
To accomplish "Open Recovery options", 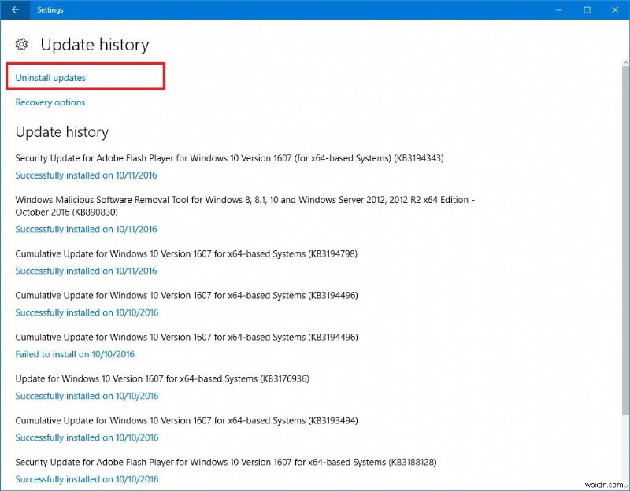I will tap(50, 102).
